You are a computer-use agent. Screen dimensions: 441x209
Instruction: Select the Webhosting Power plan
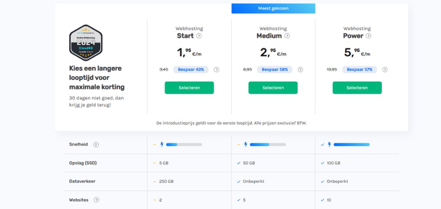[357, 88]
